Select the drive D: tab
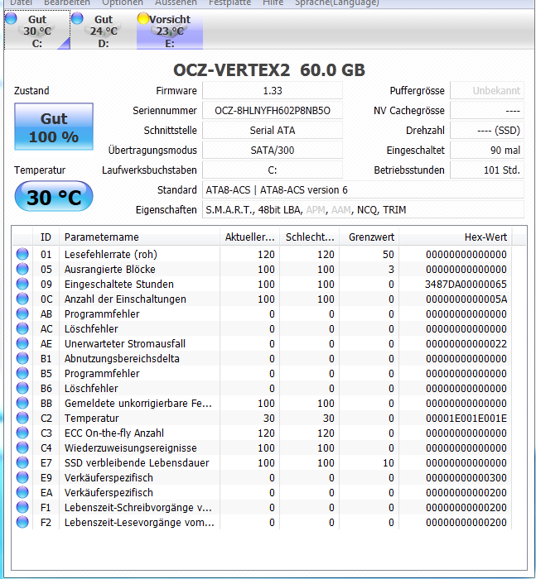Viewport: 536px width, 579px height. pyautogui.click(x=104, y=31)
